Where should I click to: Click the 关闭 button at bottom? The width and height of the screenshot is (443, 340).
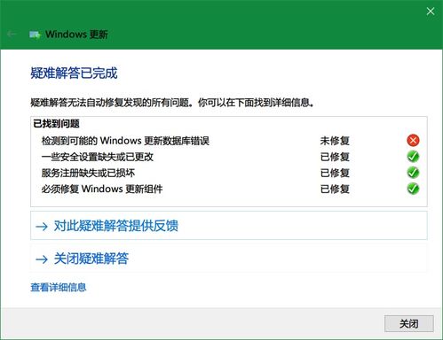pos(409,324)
